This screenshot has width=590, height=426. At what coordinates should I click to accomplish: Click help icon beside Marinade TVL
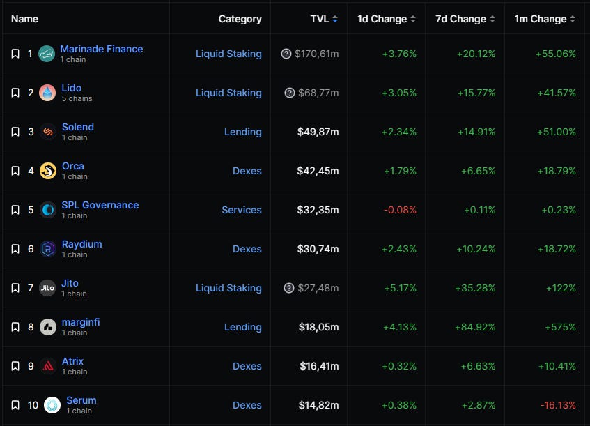(x=286, y=54)
